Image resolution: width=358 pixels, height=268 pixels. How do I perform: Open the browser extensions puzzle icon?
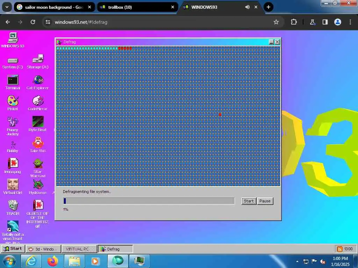pos(294,22)
